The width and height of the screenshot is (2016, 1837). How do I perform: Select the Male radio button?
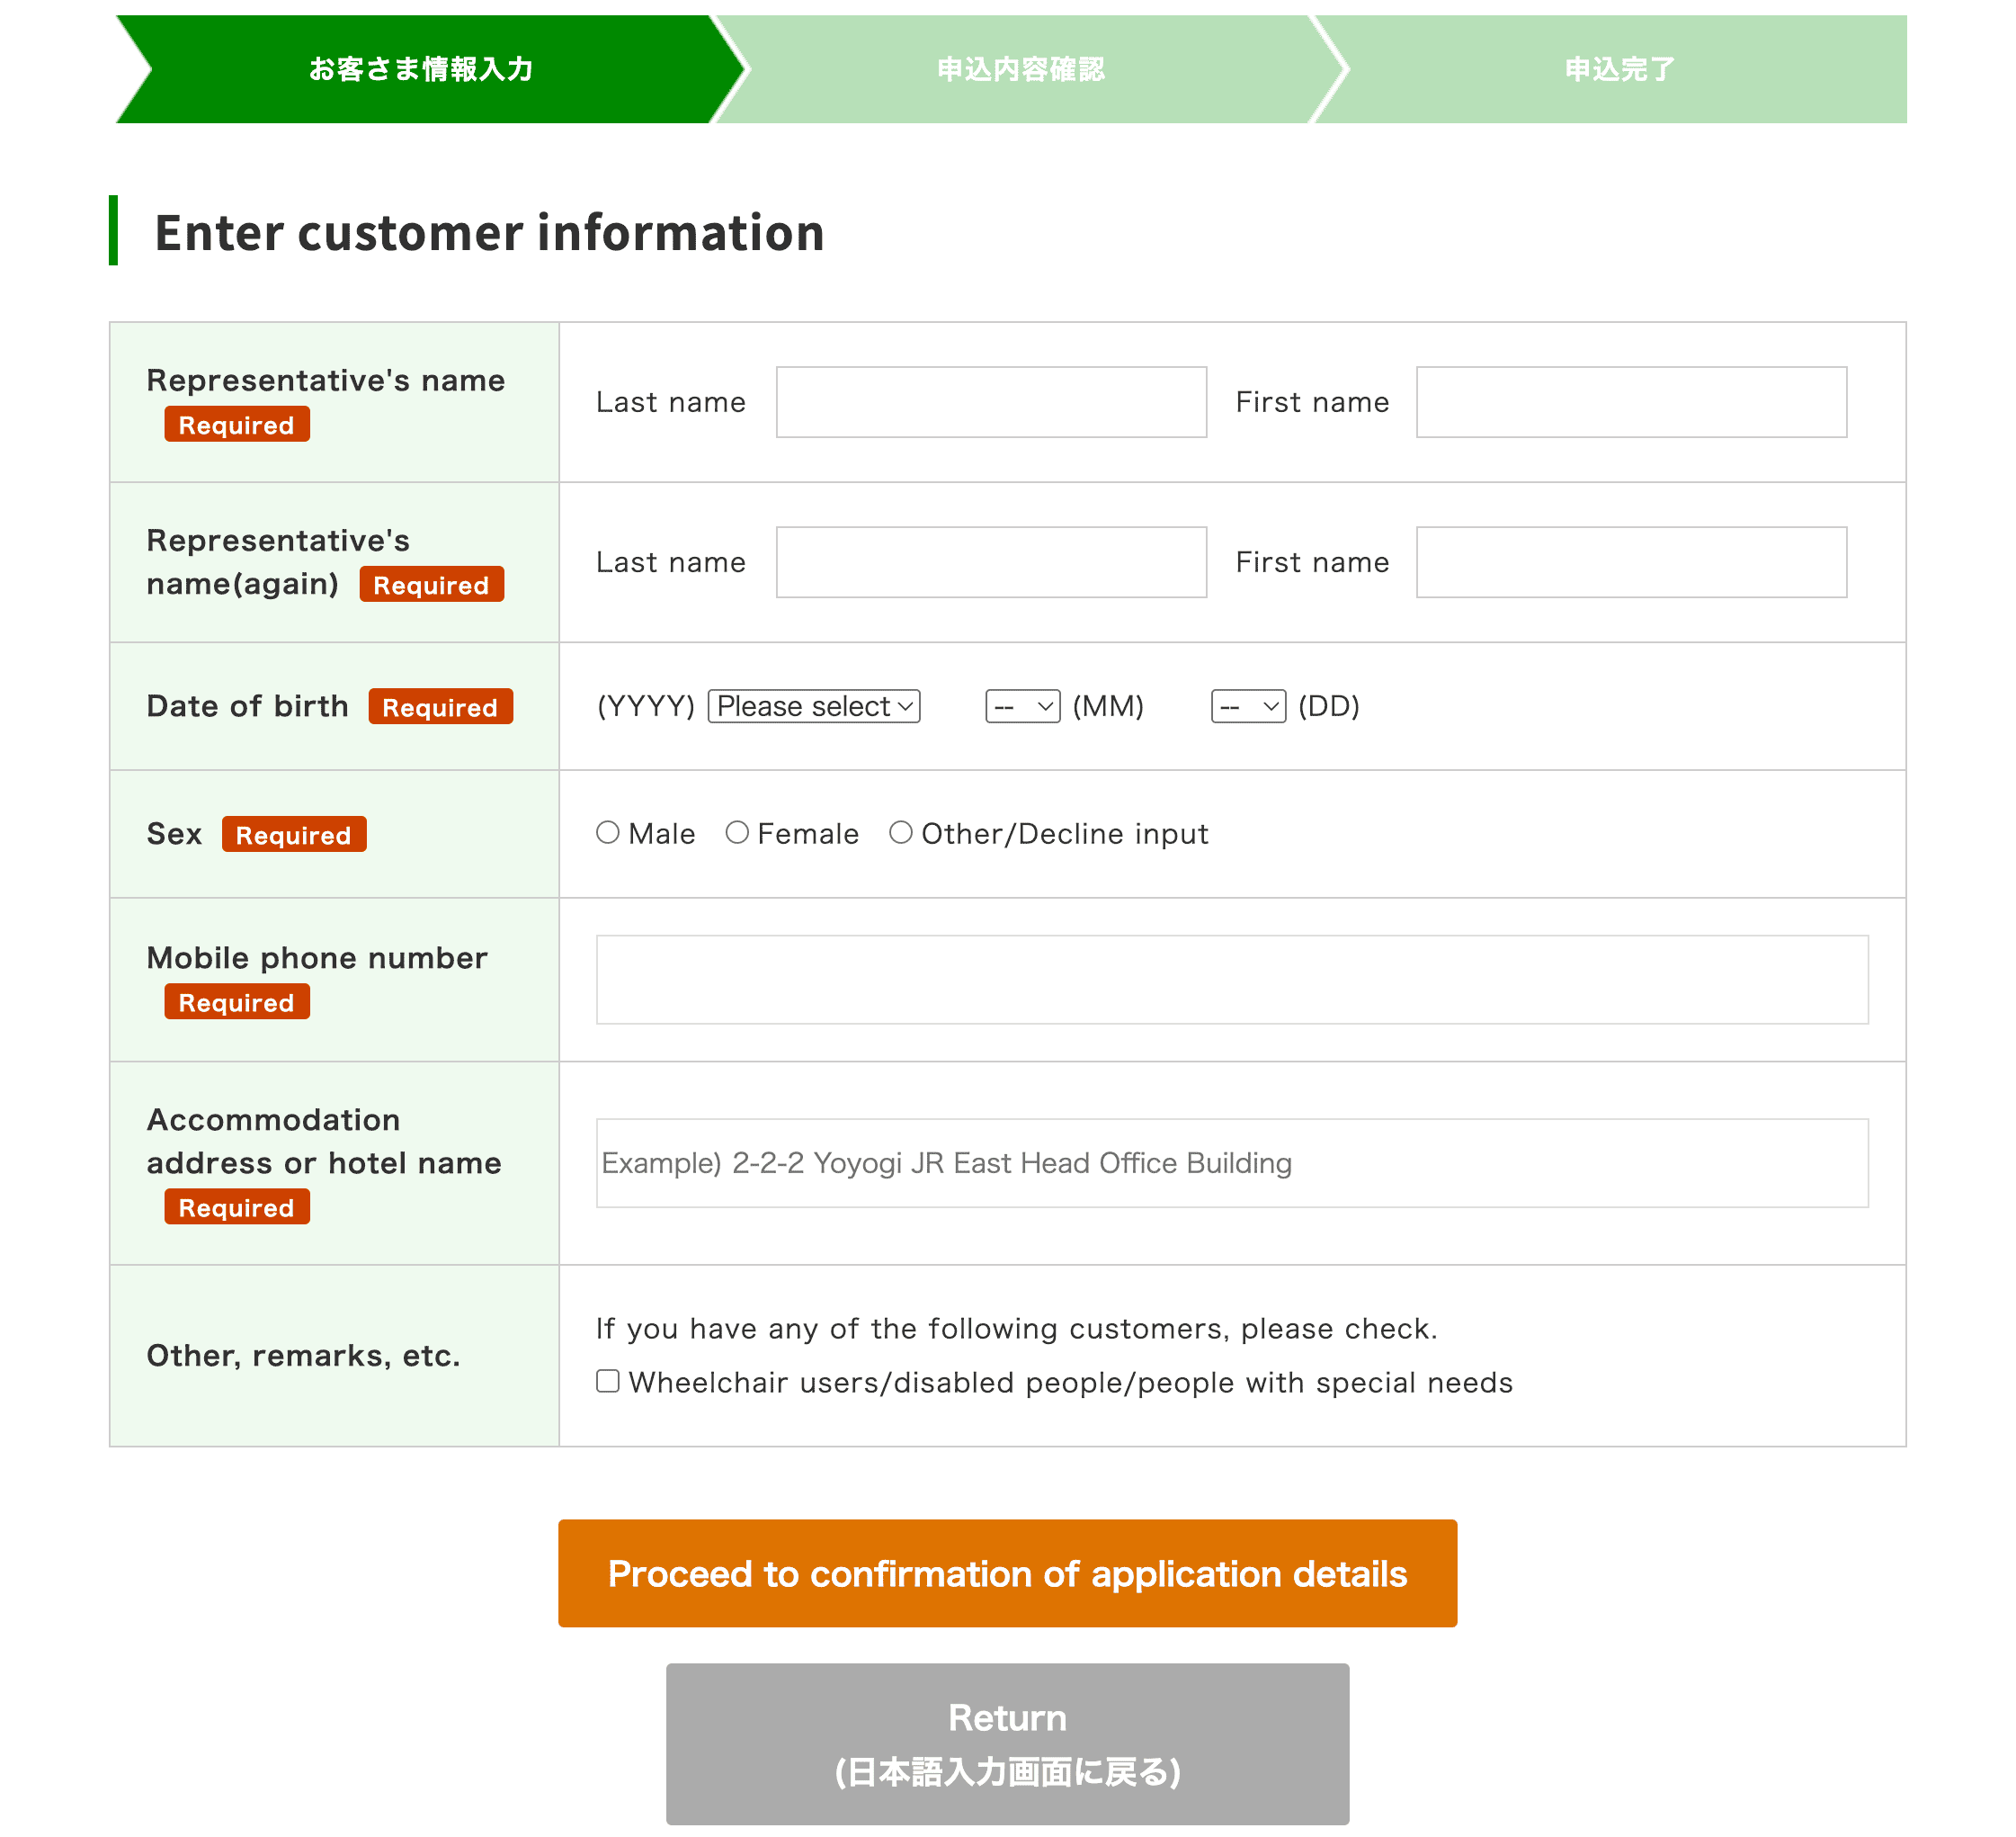[x=607, y=832]
